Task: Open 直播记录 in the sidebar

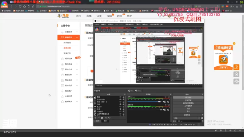Action: click(67, 53)
